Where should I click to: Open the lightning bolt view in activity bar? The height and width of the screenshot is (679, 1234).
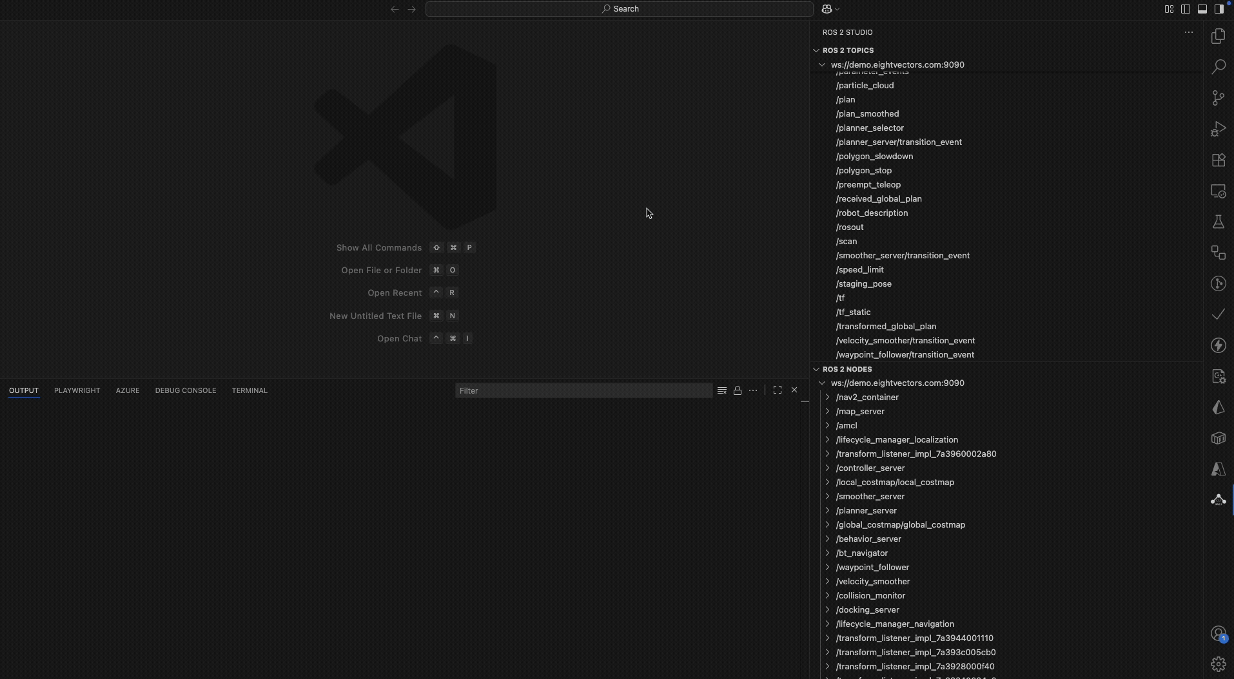pos(1218,345)
